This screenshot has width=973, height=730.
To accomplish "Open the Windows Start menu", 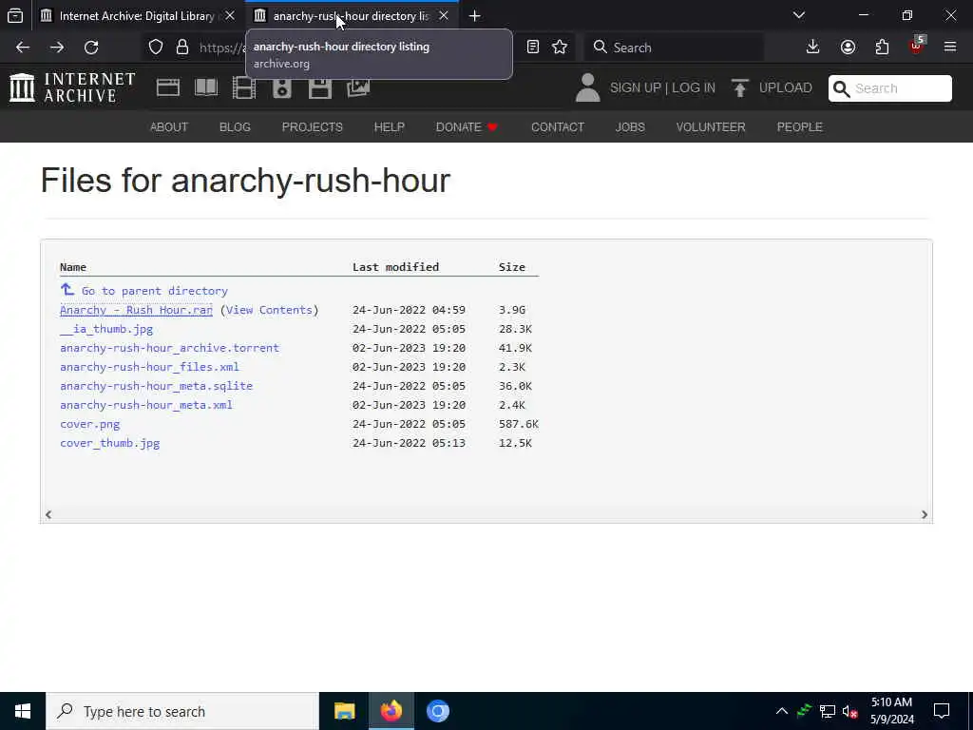I will coord(23,711).
